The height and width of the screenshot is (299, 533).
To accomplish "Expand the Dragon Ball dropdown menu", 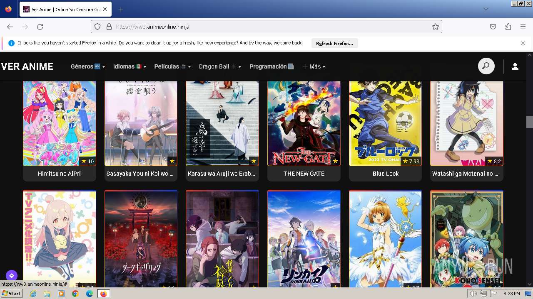I will coord(220,66).
